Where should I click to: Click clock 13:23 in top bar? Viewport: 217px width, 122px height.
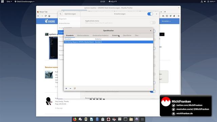[102, 1]
